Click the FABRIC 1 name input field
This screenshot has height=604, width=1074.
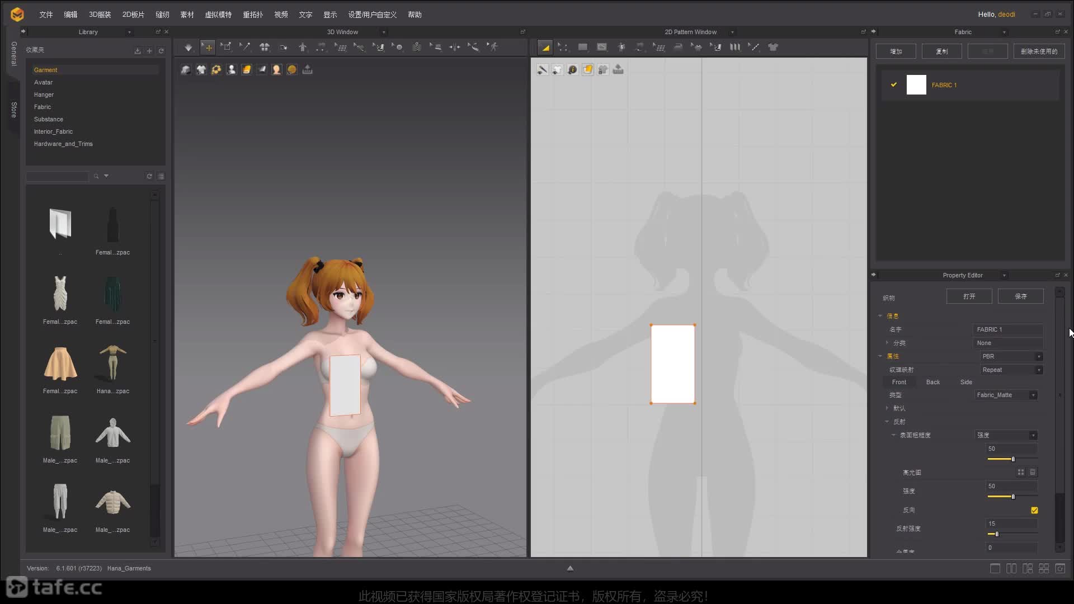tap(1009, 329)
